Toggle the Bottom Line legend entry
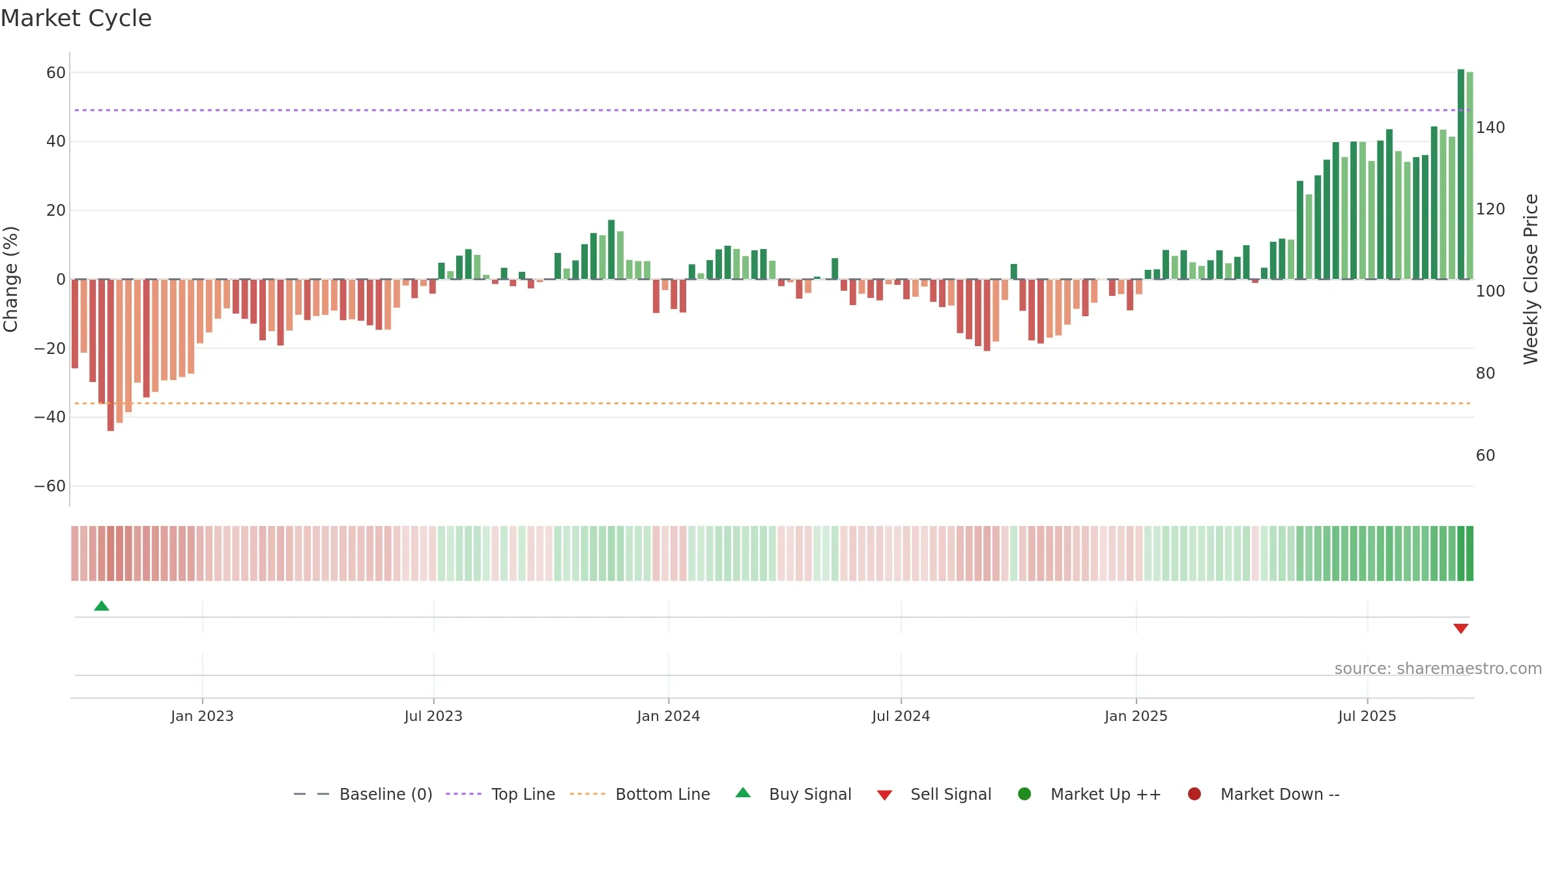1564x880 pixels. (x=640, y=795)
